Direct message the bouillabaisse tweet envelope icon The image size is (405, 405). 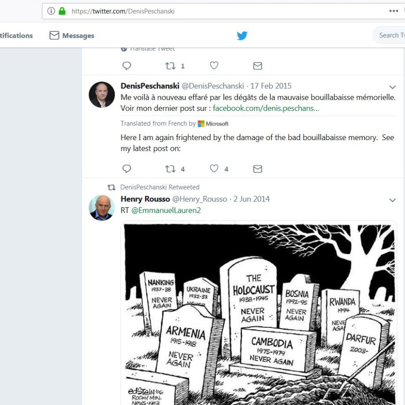[x=258, y=169]
